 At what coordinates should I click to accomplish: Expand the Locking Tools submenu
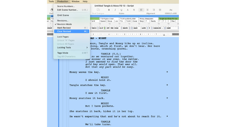(72, 48)
